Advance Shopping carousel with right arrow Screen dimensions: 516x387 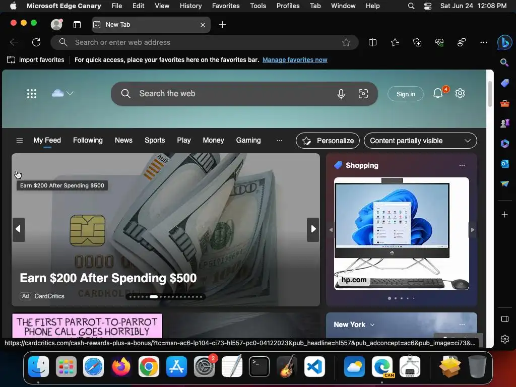(473, 230)
